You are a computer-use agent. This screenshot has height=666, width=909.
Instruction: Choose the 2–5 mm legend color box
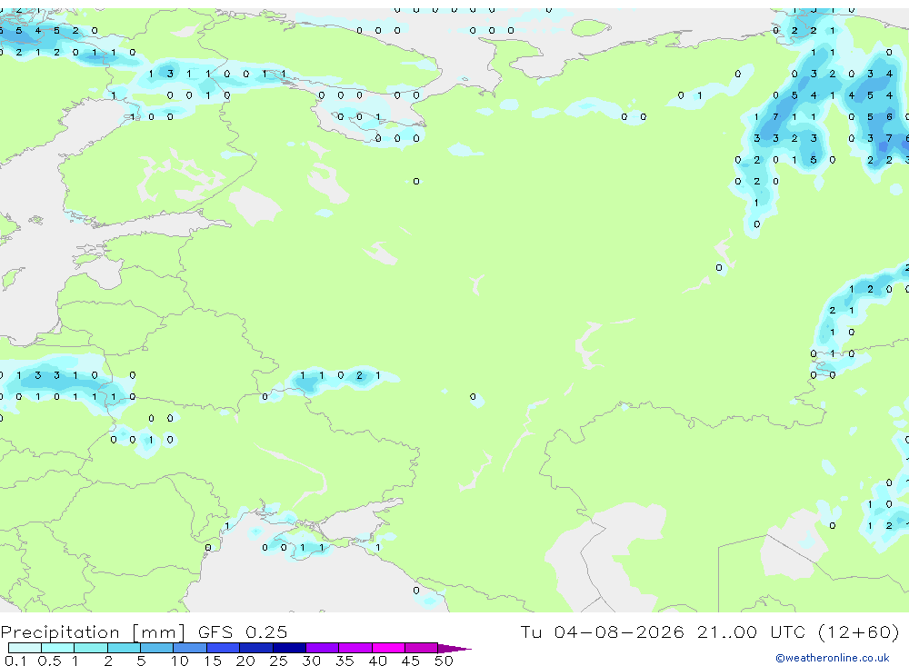point(124,648)
